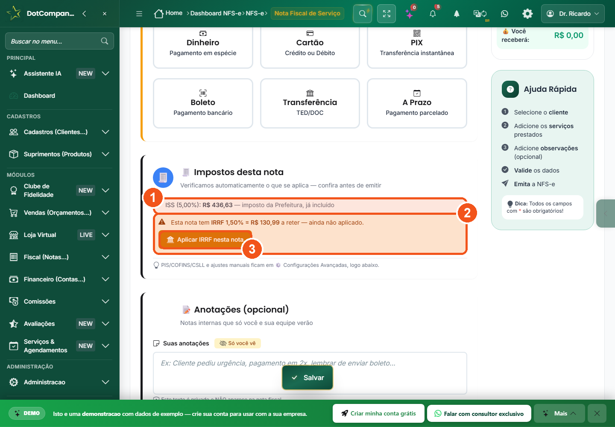The width and height of the screenshot is (615, 427).
Task: Click Configurações Avançadas gear icon
Action: pos(278,265)
